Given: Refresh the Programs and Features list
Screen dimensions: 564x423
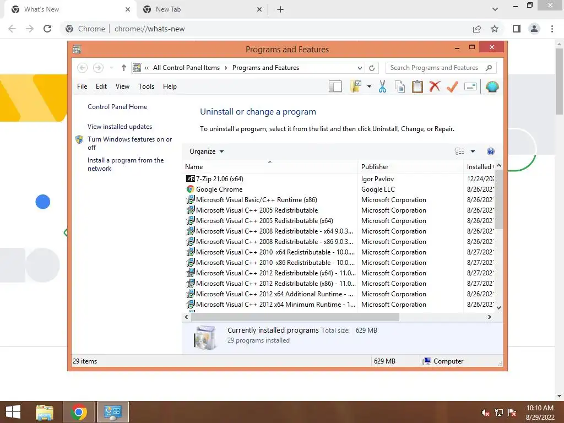Looking at the screenshot, I should pos(372,68).
